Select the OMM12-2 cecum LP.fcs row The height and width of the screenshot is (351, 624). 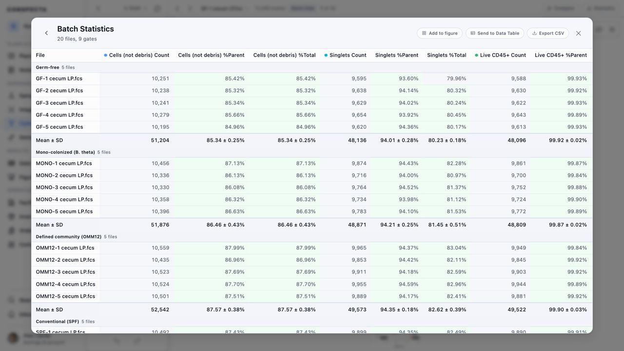tap(312, 260)
